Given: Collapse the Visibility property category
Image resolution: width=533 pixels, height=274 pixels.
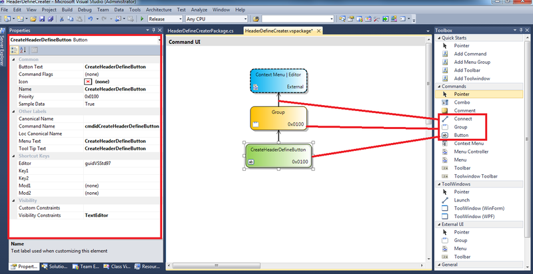Looking at the screenshot, I should [13, 201].
